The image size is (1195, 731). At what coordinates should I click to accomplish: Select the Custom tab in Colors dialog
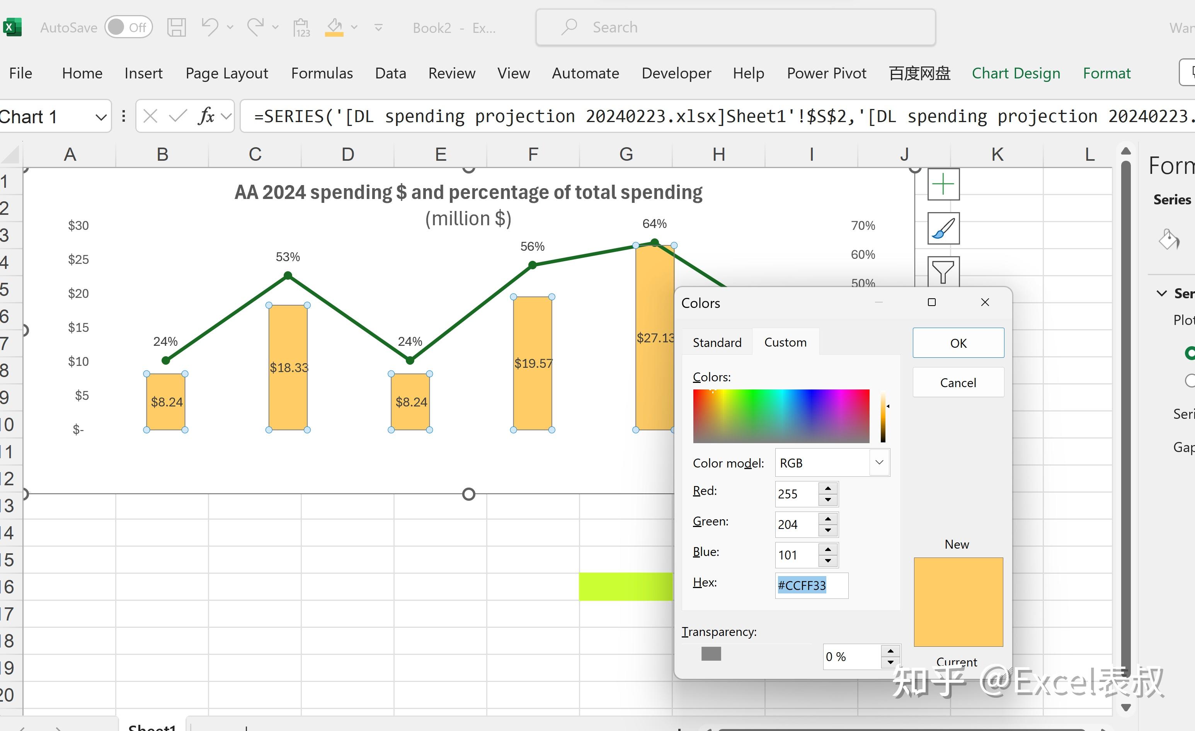[786, 342]
